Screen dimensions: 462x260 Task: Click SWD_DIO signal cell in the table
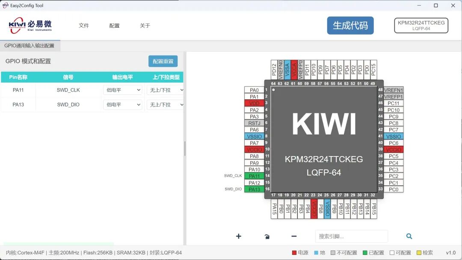coord(68,104)
